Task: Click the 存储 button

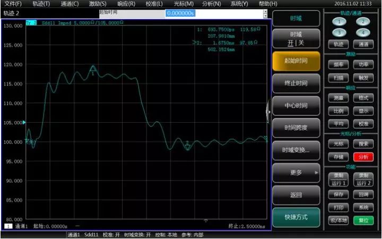Action: (x=338, y=157)
